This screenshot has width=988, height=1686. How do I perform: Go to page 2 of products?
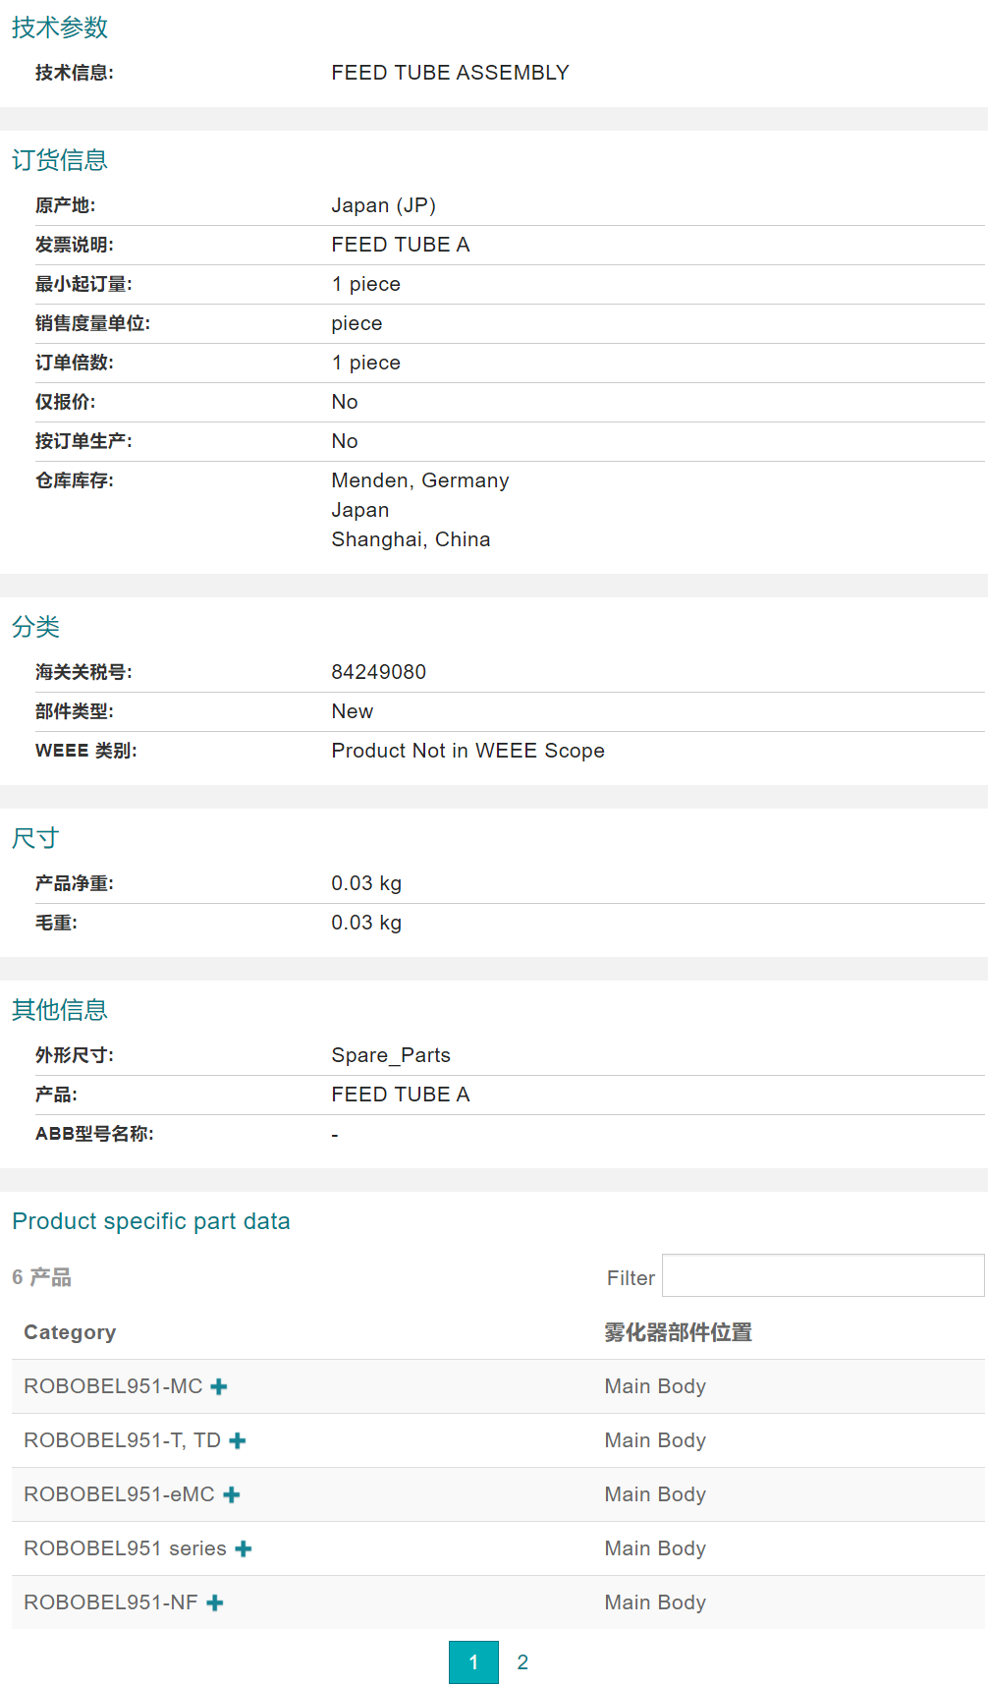coord(522,1662)
